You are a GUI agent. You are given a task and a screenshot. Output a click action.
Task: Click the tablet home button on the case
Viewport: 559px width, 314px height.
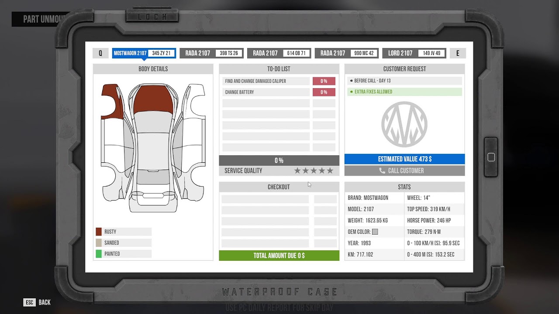point(491,157)
